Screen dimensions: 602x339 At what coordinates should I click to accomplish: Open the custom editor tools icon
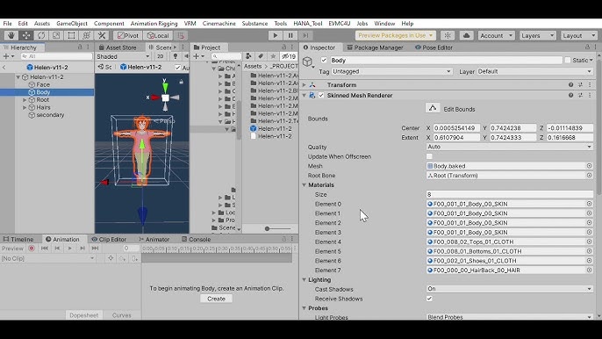(102, 35)
